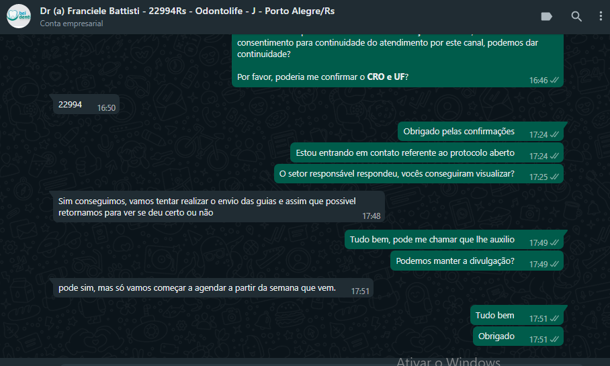This screenshot has height=366, width=610.
Task: Select message 'Tudo bem, pode me chamar'
Action: (454, 240)
